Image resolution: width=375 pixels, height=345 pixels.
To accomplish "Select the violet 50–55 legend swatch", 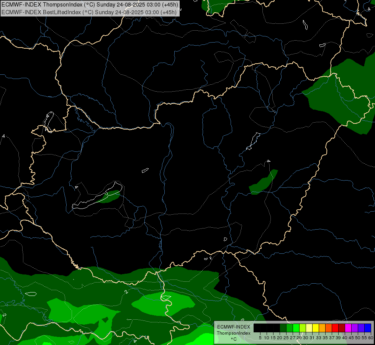I will click(361, 328).
